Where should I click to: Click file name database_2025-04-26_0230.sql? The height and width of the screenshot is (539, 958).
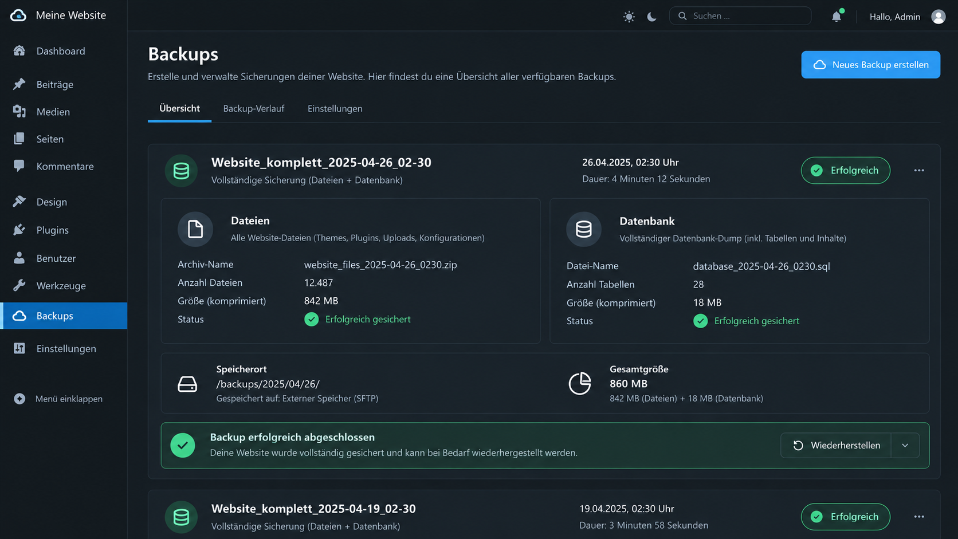click(x=761, y=266)
